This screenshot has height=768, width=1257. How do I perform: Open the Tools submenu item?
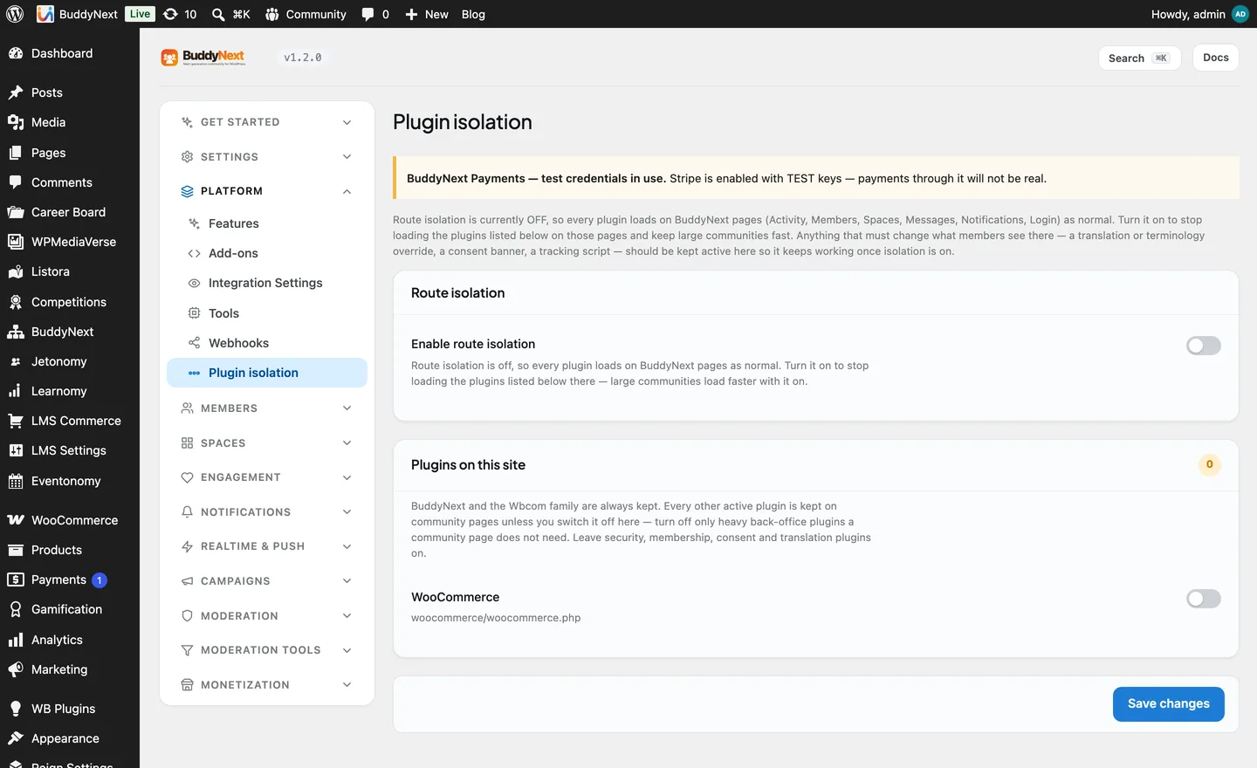267,313
